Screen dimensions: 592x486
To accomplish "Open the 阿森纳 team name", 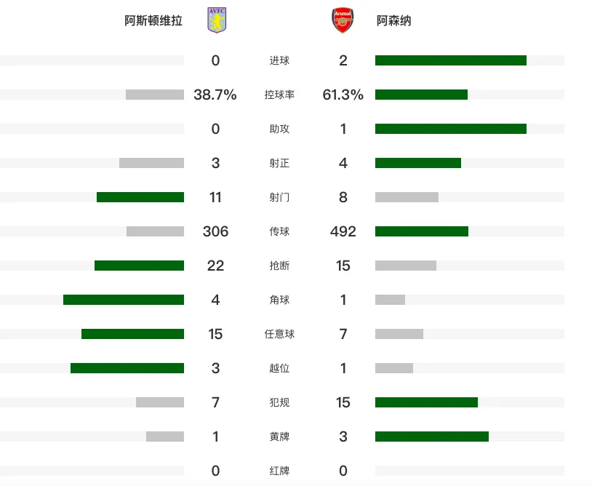I will 393,21.
